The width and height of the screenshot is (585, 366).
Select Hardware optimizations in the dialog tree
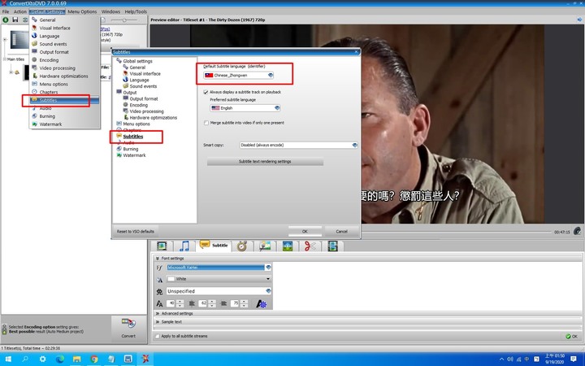point(153,118)
